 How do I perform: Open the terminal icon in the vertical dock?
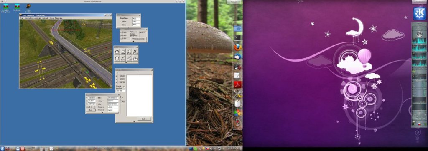click(238, 37)
